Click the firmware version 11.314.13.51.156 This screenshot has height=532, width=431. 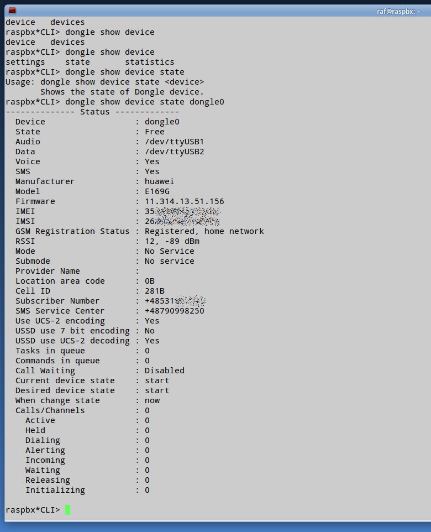click(185, 201)
